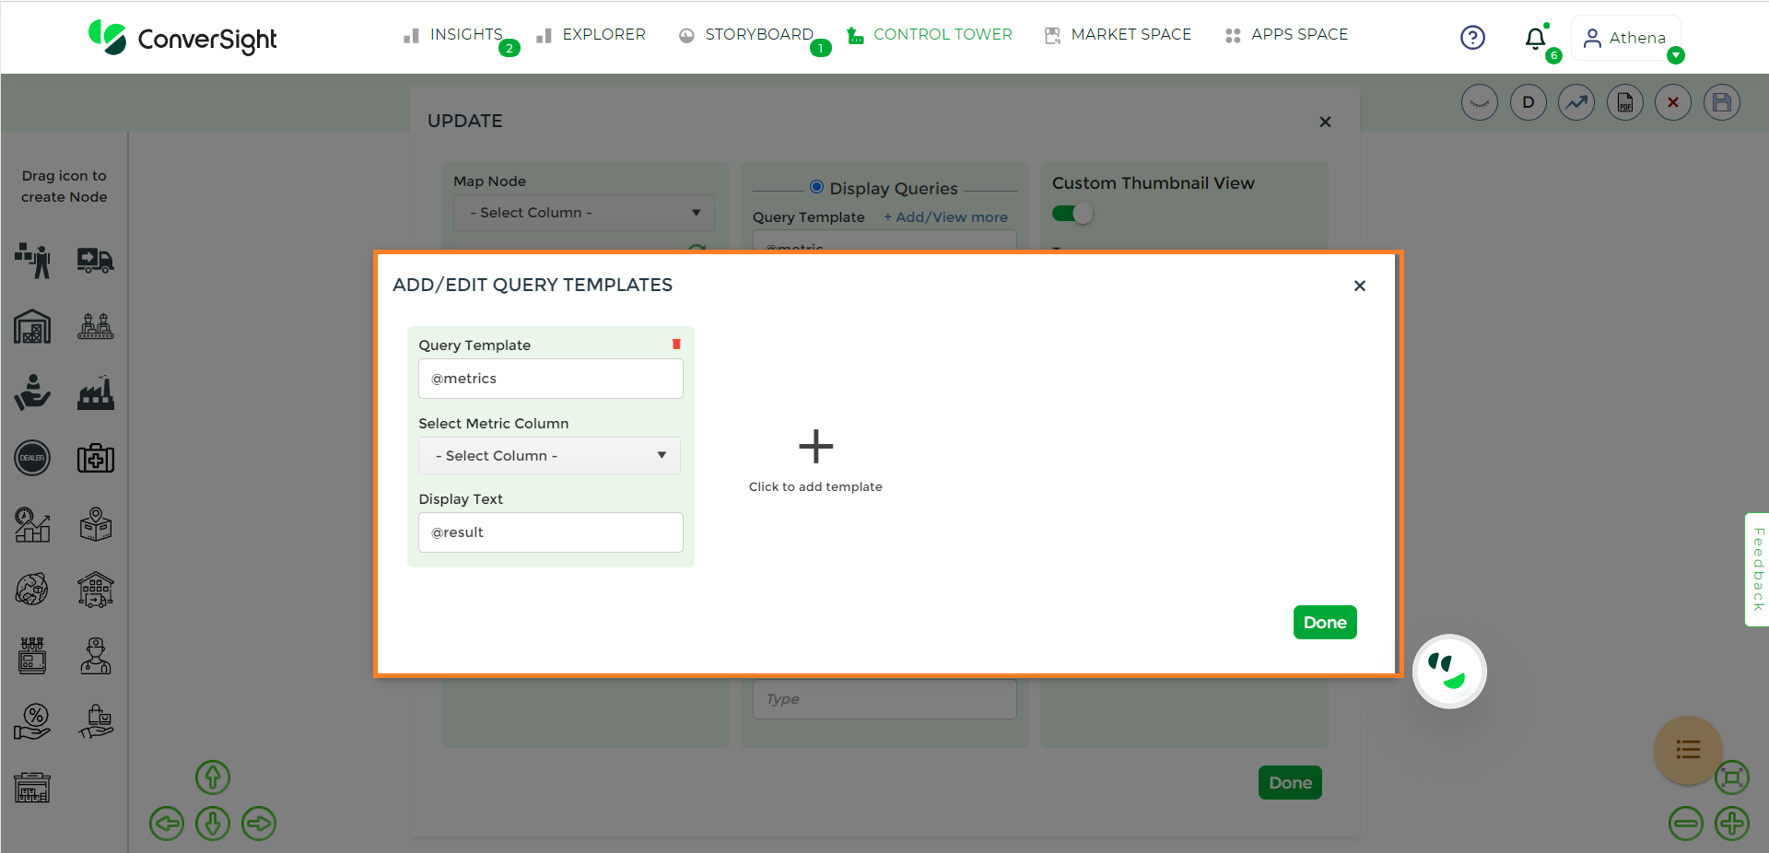Close the Update panel
Image resolution: width=1769 pixels, height=853 pixels.
pos(1325,122)
